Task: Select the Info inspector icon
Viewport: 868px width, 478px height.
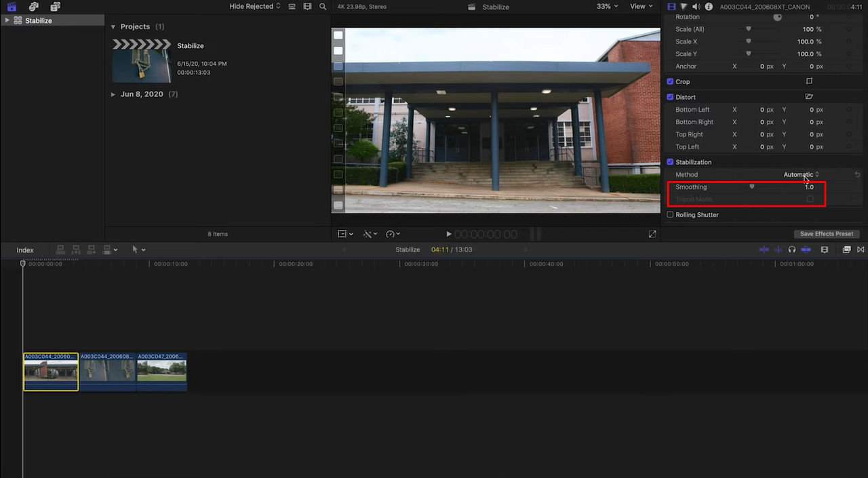Action: pos(709,7)
